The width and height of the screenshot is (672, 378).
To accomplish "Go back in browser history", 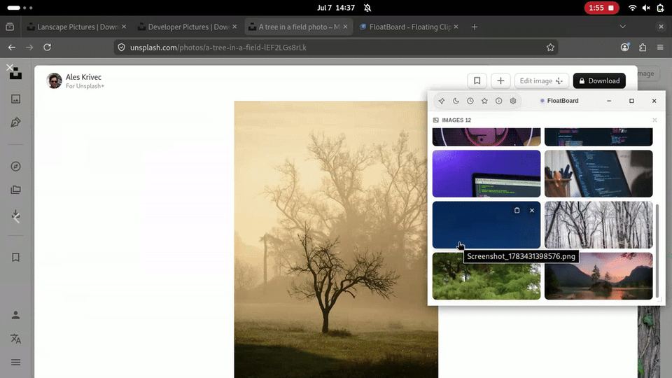I will point(12,48).
